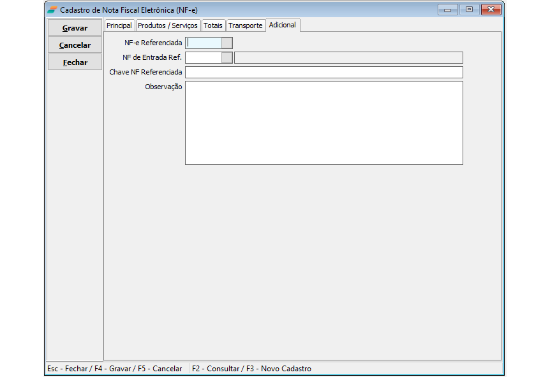Go to the Totais tab

pos(213,25)
